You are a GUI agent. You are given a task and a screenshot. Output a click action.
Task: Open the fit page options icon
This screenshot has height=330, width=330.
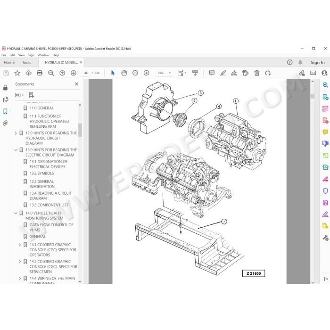coord(181,73)
